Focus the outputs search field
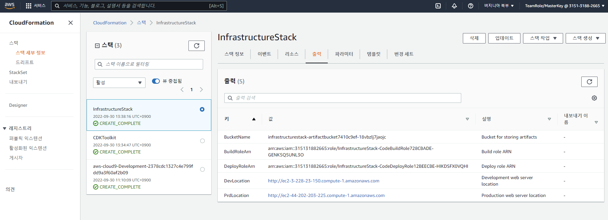The height and width of the screenshot is (220, 608). click(343, 98)
